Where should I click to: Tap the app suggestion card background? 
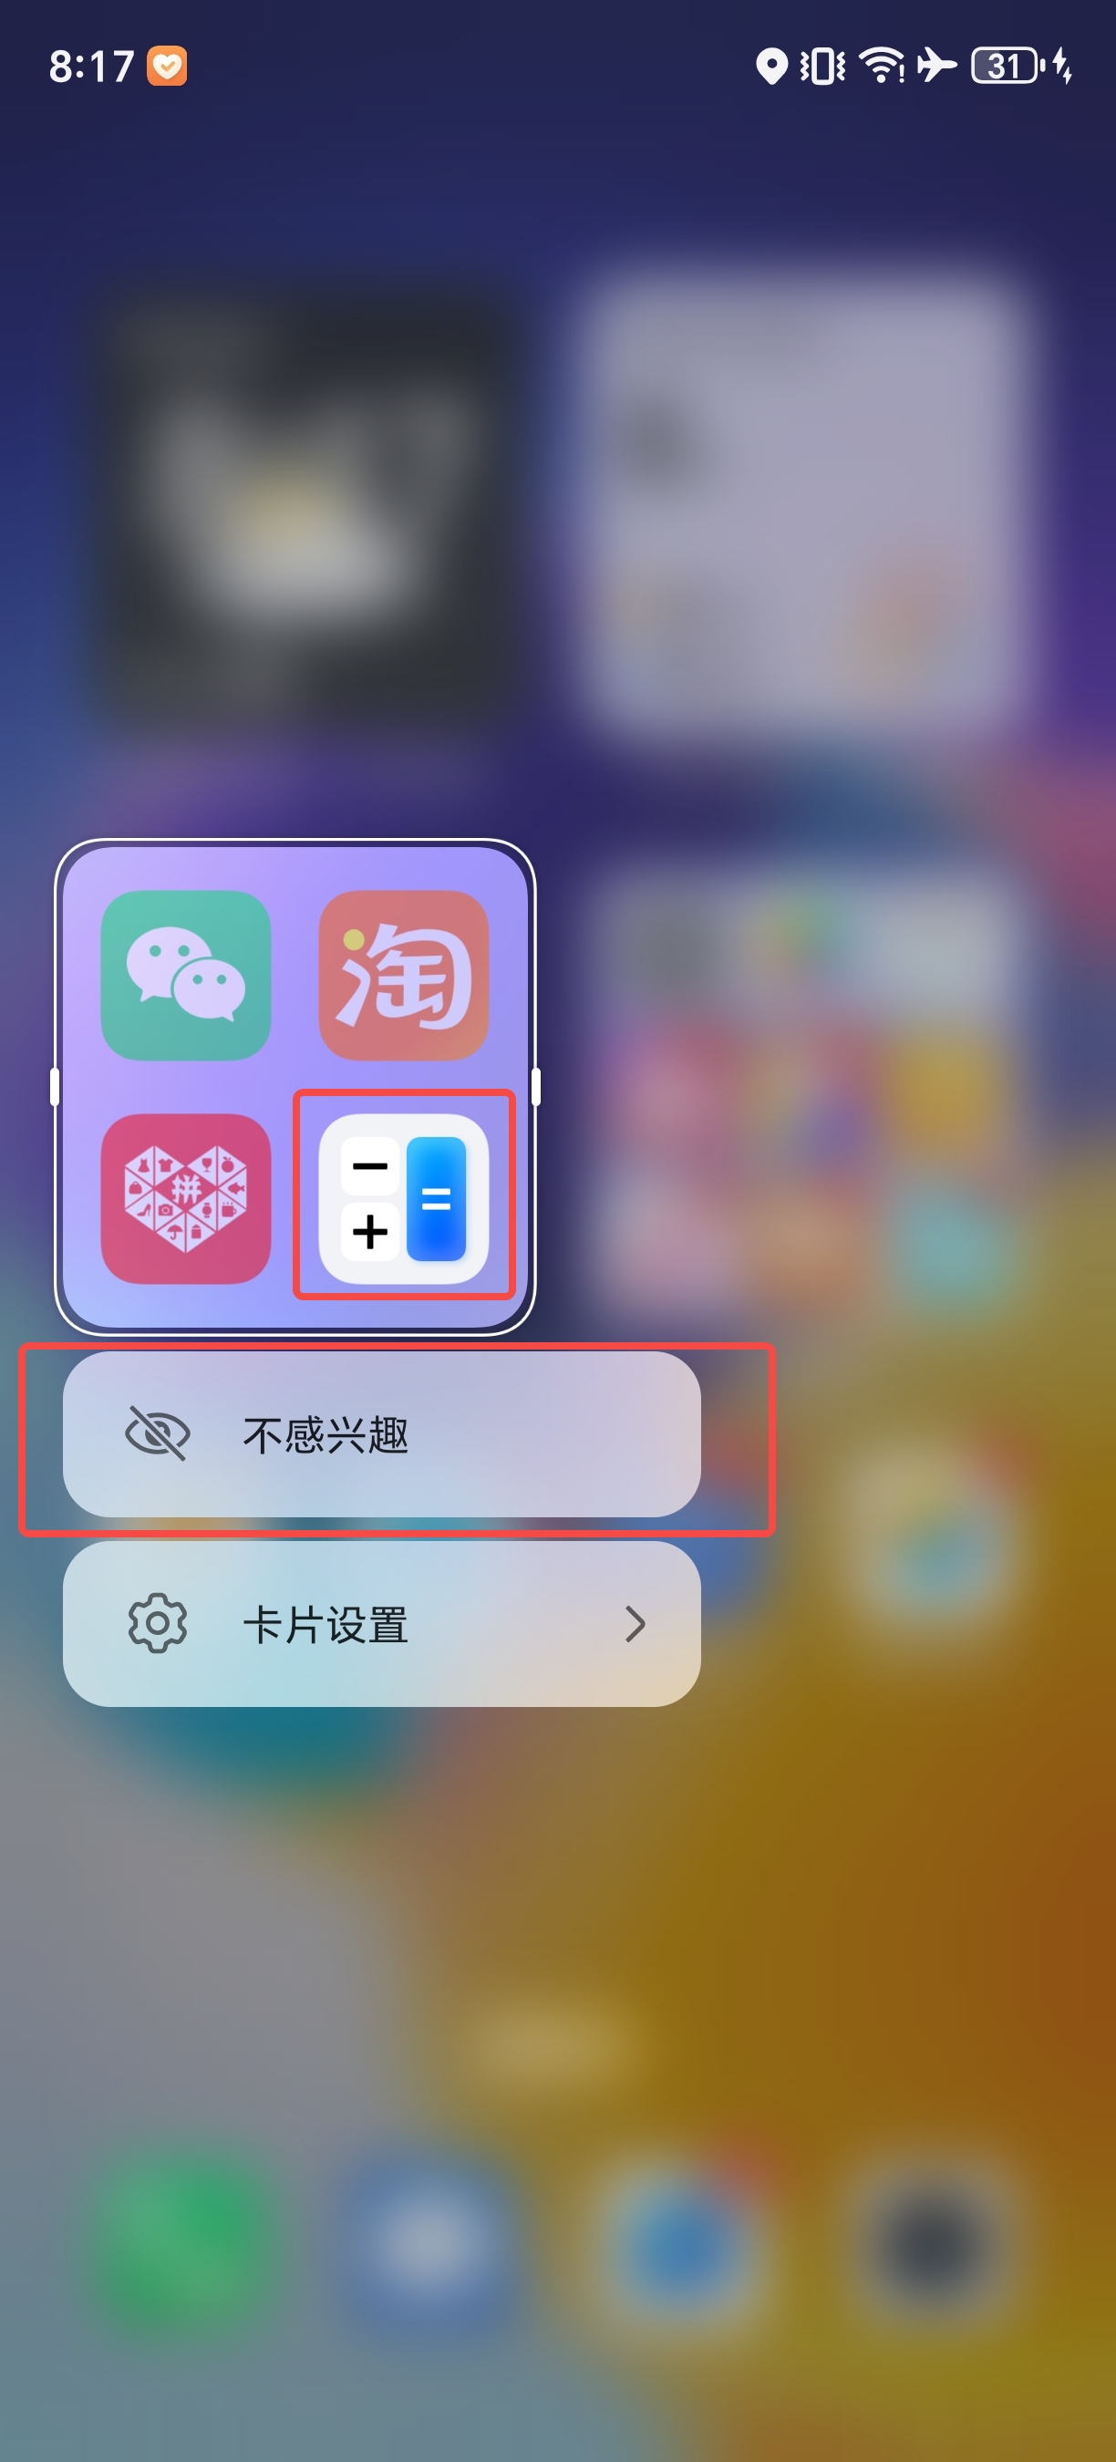pos(294,1087)
